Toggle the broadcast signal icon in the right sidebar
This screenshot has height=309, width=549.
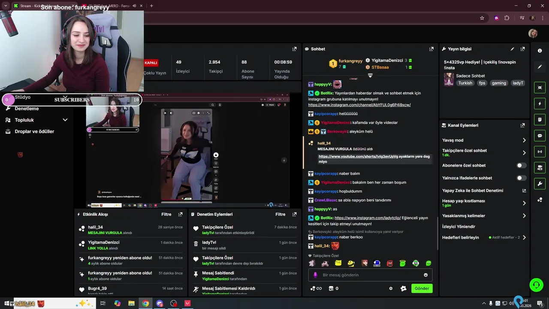tap(540, 151)
